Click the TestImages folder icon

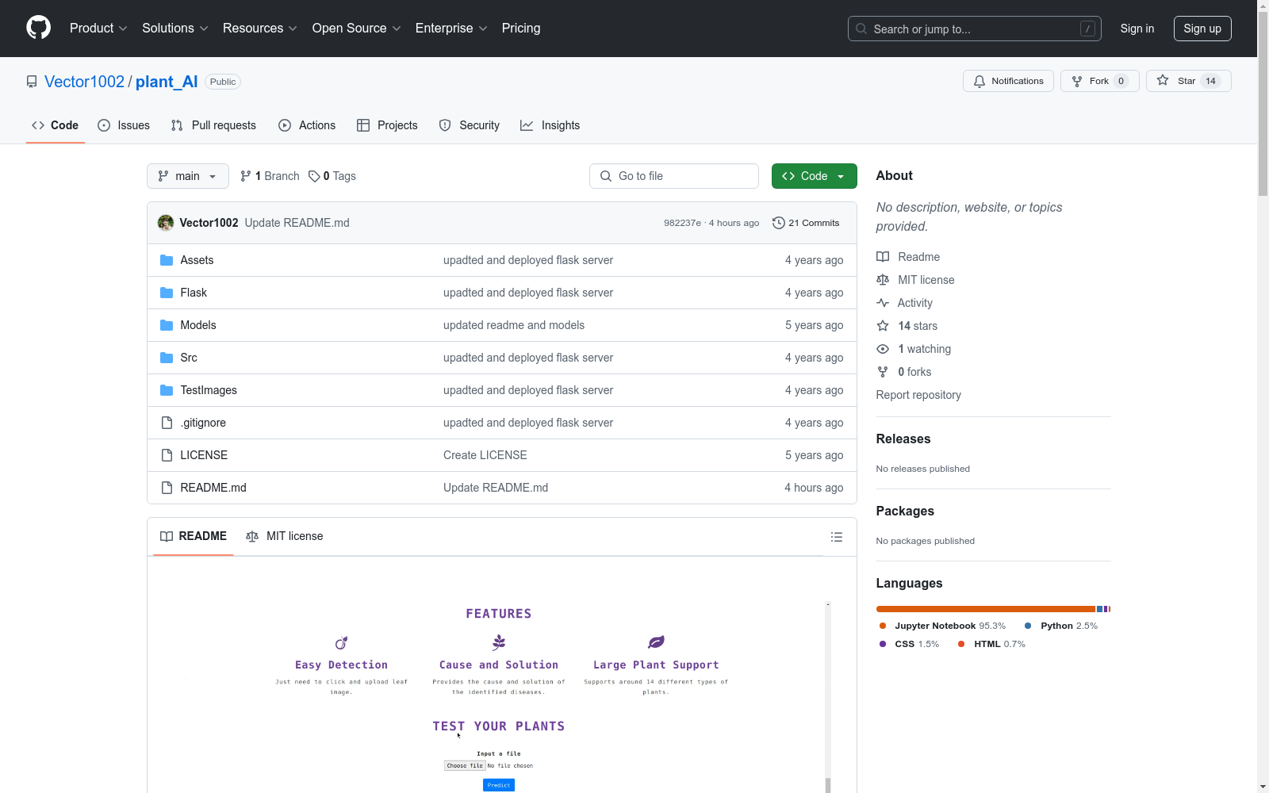pos(167,390)
